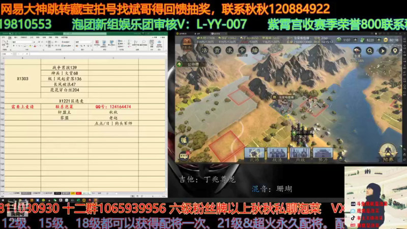Select the 公孙瓒 general banner
Screen dimensions: 407x229
[191, 64]
